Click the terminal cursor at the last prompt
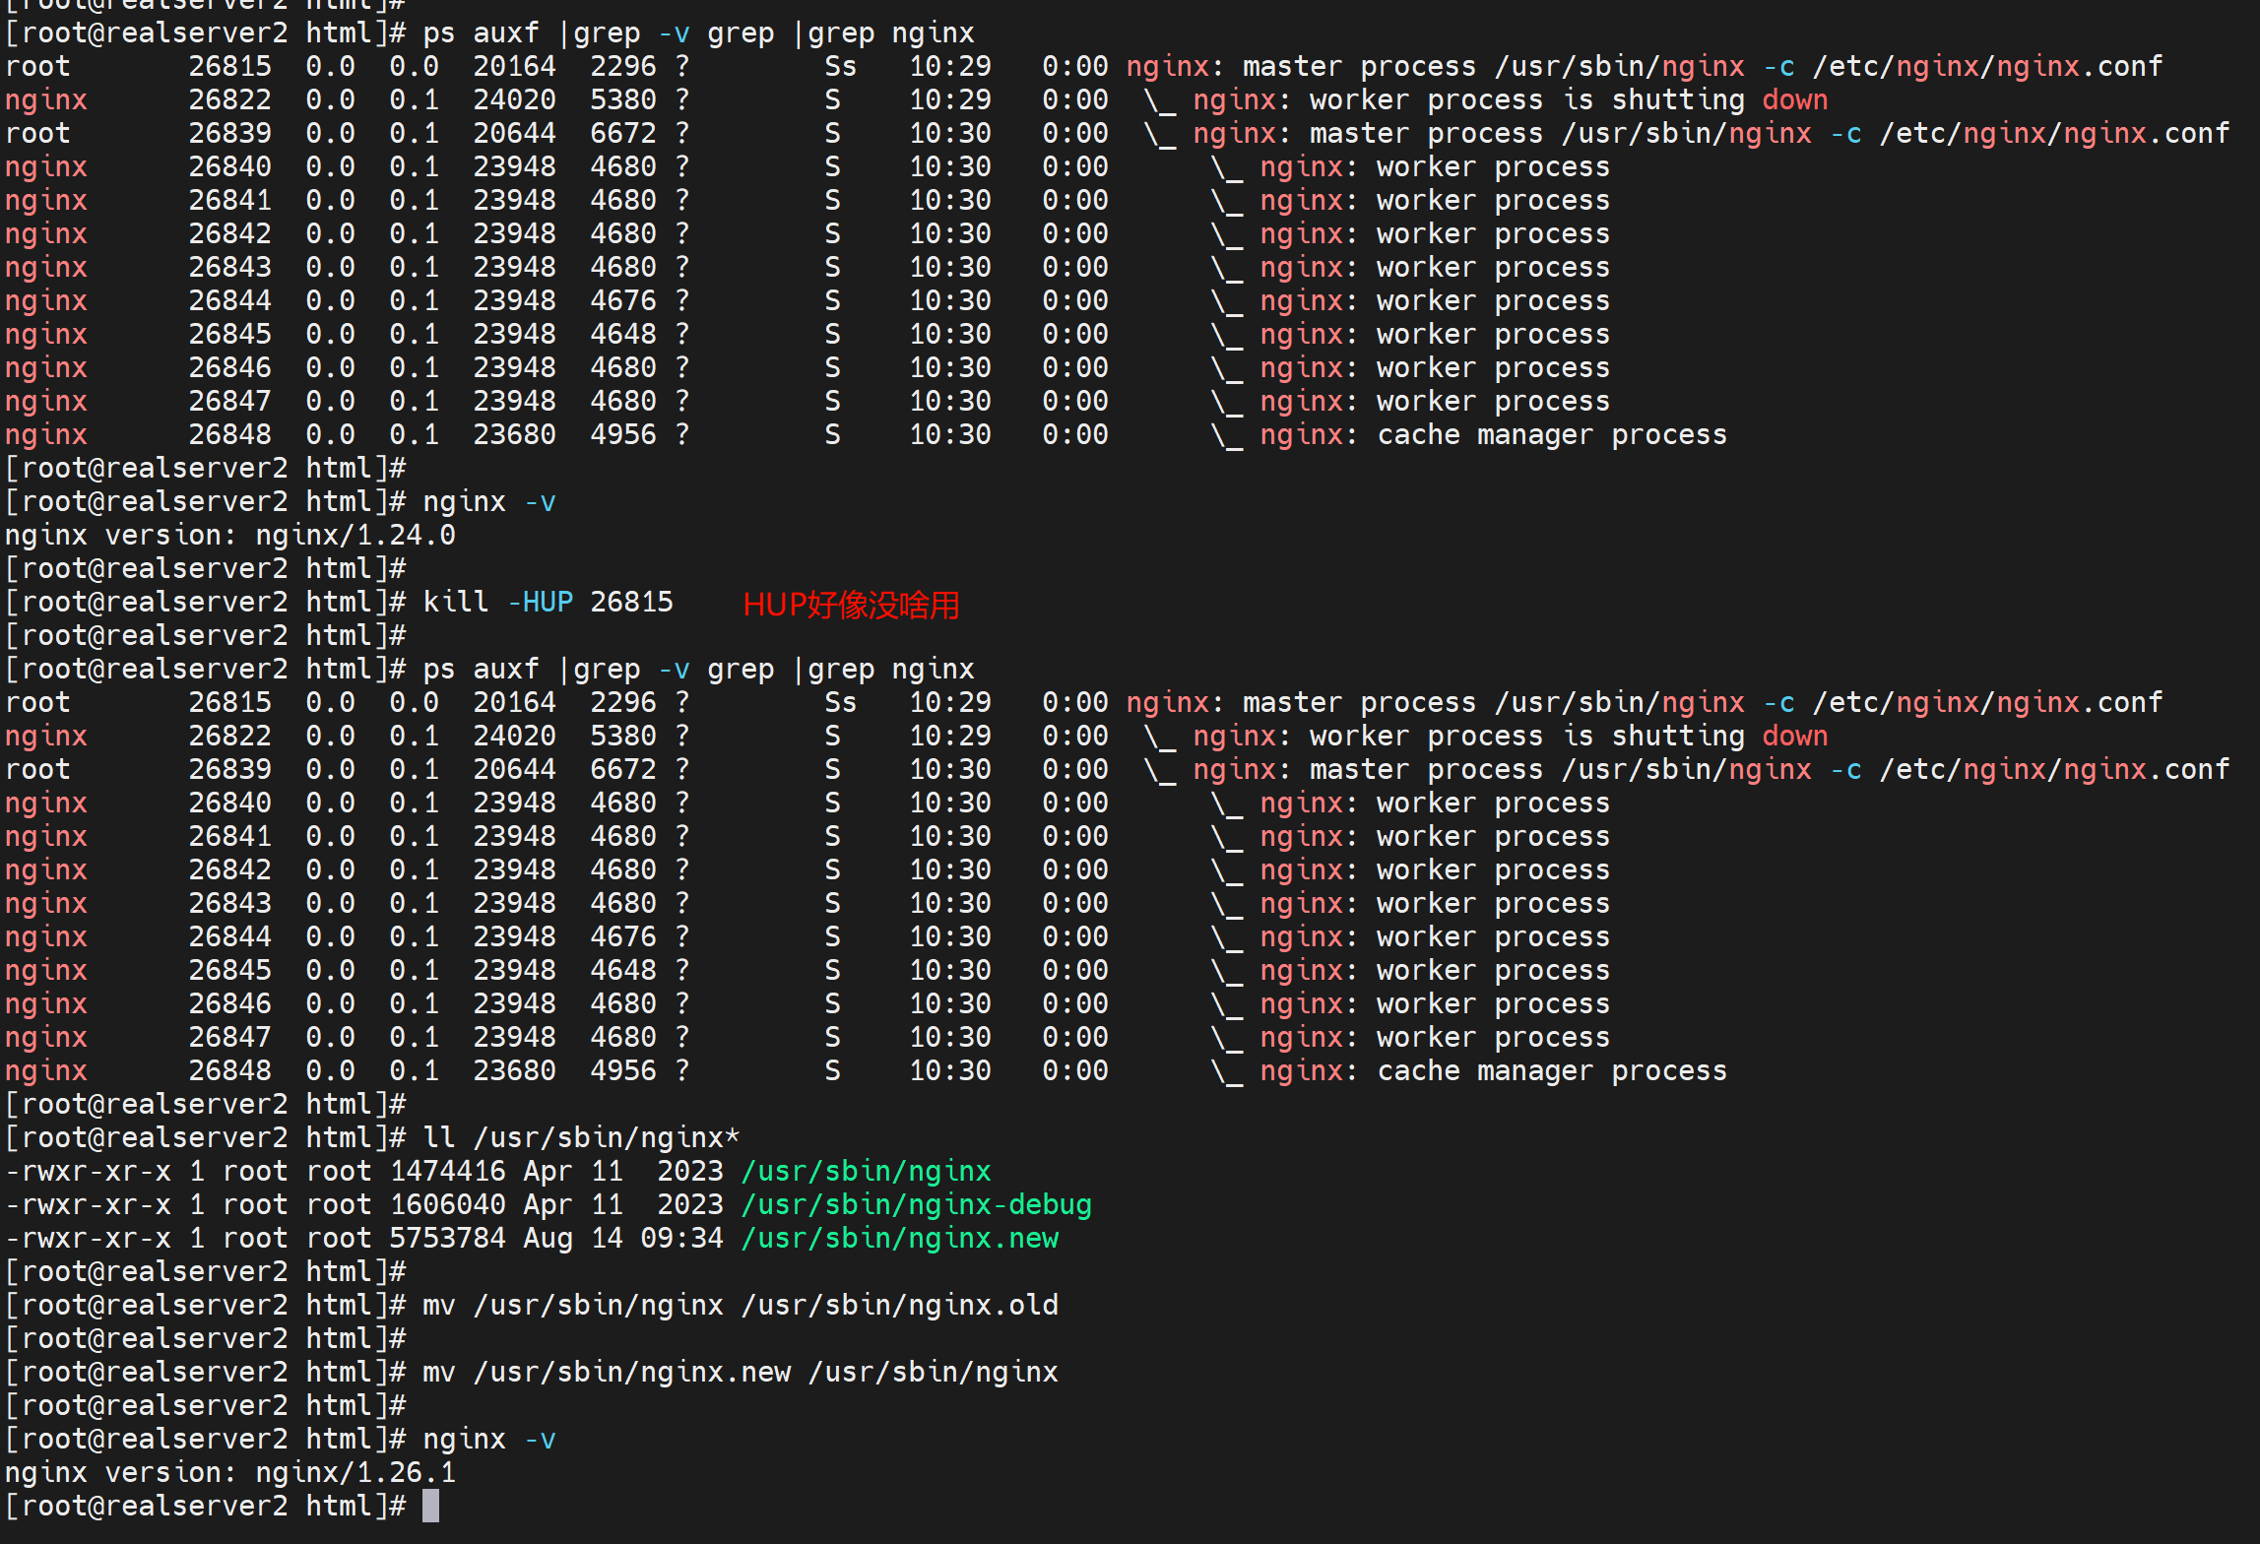 [x=430, y=1506]
